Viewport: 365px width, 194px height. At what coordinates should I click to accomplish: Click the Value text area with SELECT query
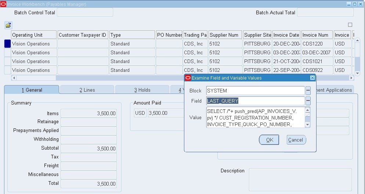click(256, 117)
